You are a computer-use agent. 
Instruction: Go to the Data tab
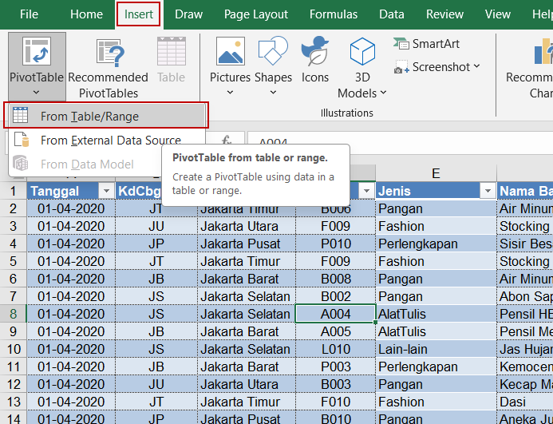click(x=391, y=14)
